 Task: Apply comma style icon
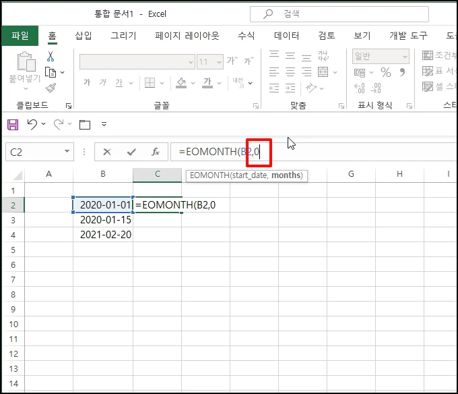402,72
